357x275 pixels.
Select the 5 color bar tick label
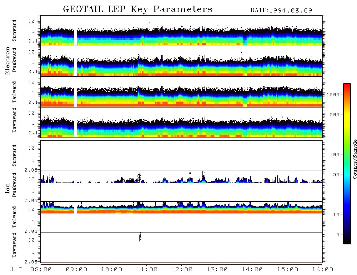(x=338, y=235)
